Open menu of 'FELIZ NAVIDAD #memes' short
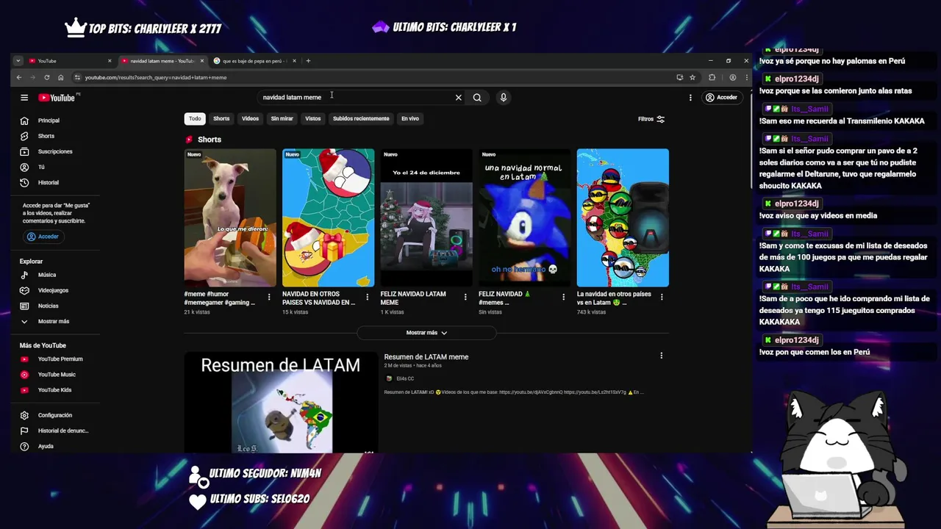This screenshot has height=529, width=941. 564,297
